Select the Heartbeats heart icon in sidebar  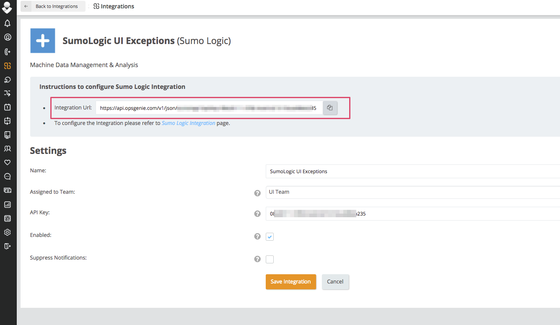point(7,162)
